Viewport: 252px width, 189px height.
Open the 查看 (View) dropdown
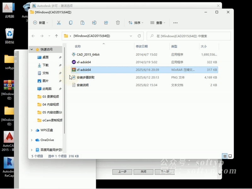pyautogui.click(x=158, y=23)
